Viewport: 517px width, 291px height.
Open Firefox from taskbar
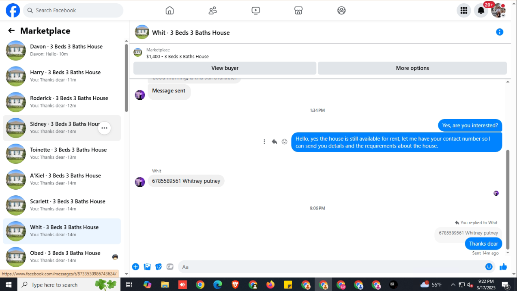point(270,285)
